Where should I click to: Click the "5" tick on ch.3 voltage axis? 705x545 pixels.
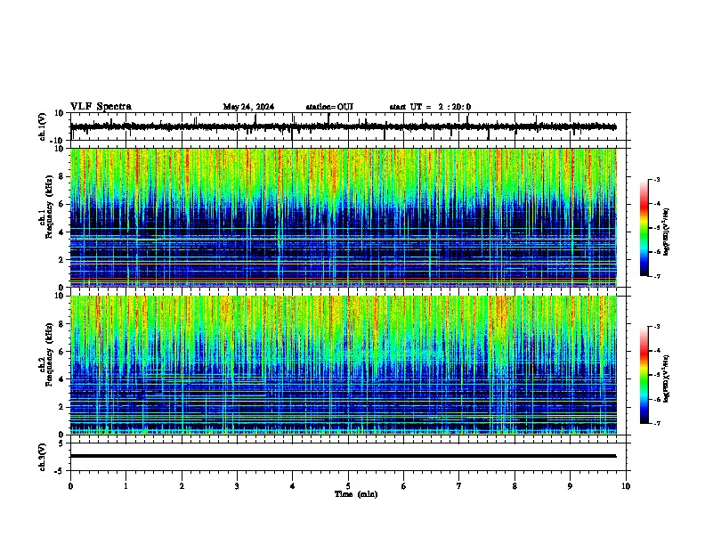(x=61, y=443)
